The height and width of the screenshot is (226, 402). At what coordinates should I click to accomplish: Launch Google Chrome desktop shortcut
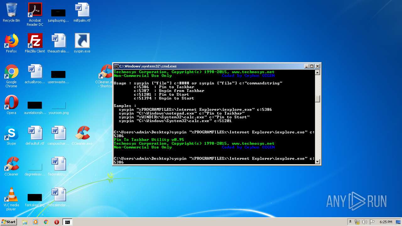point(11,76)
